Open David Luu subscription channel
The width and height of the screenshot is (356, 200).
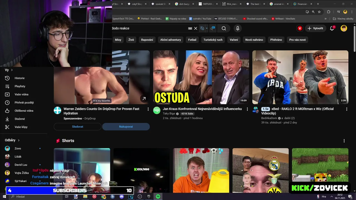21,165
